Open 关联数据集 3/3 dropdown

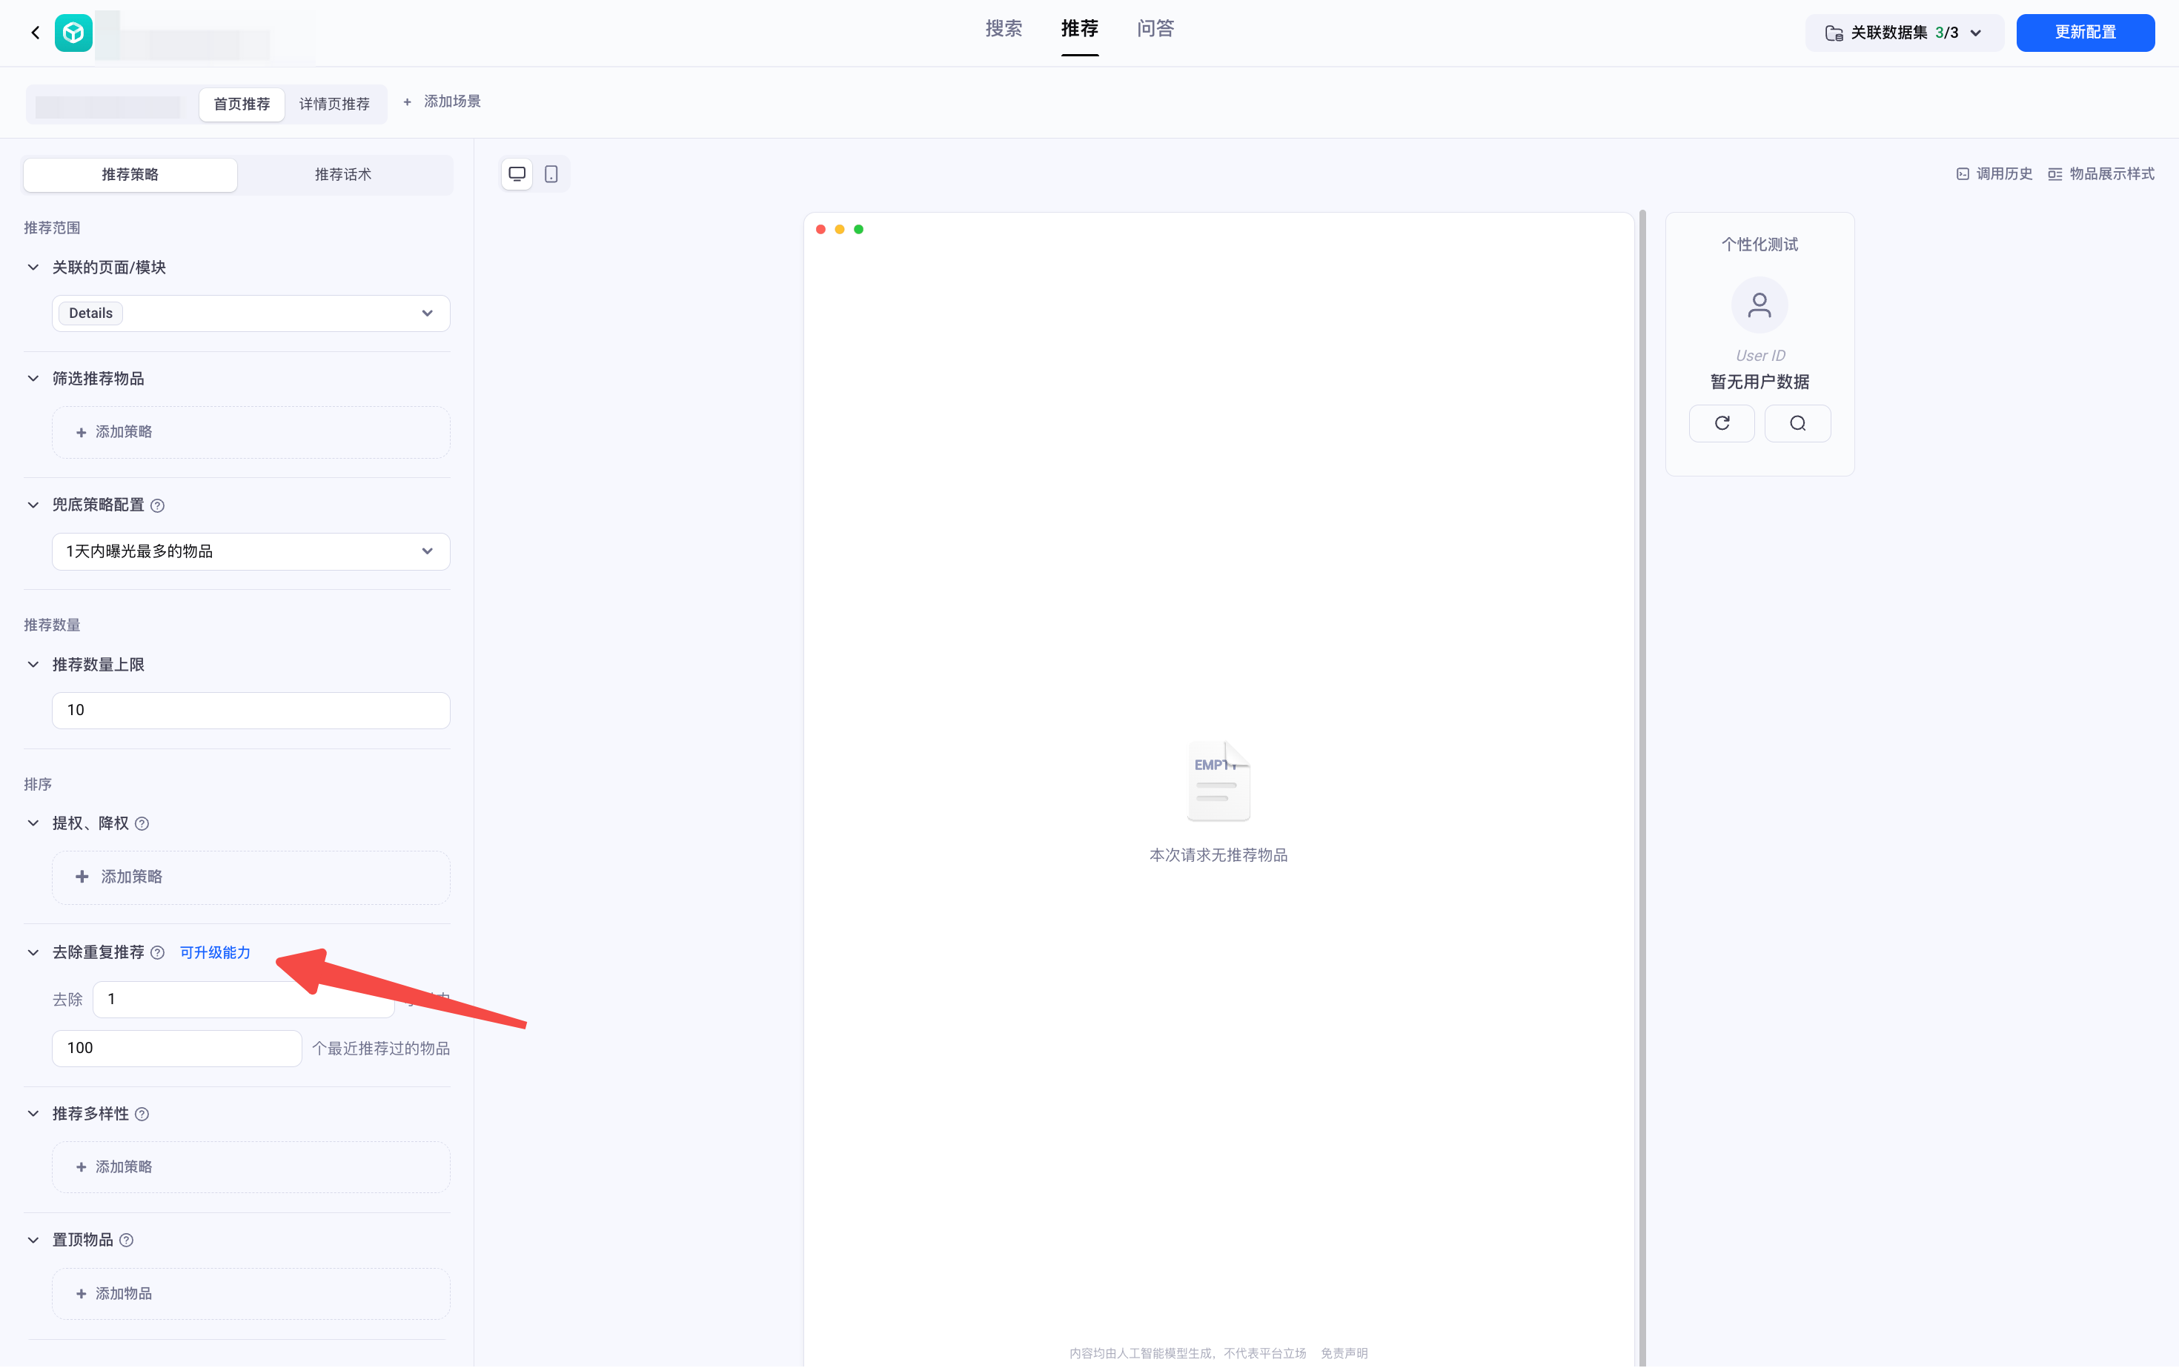point(1904,33)
